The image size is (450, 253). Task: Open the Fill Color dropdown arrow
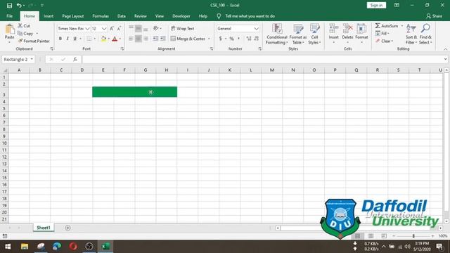click(109, 39)
